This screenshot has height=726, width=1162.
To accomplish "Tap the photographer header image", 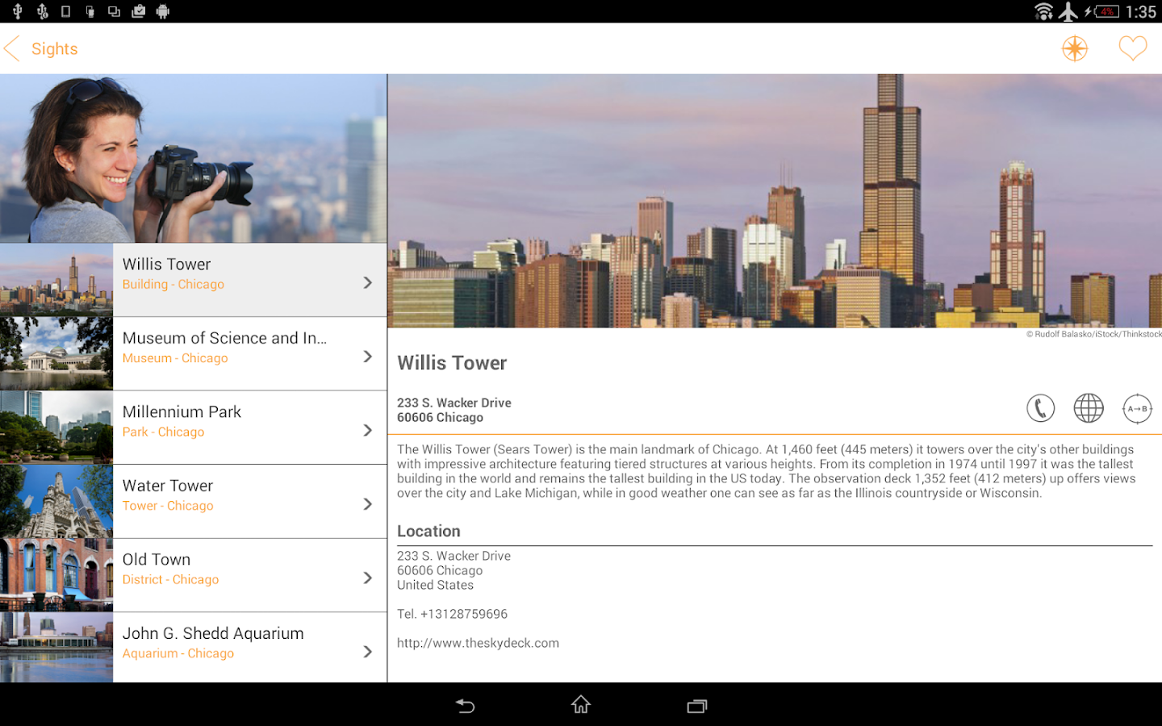I will pyautogui.click(x=194, y=158).
